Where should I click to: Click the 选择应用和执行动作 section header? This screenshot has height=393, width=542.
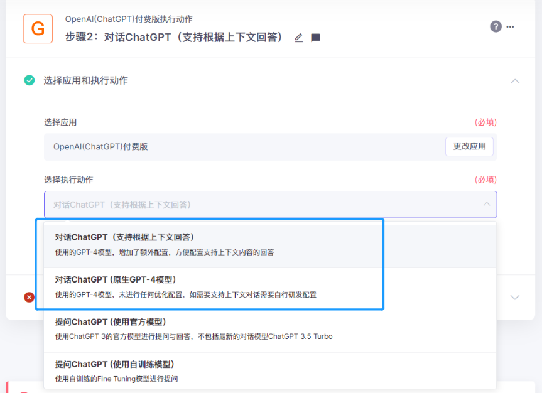click(x=85, y=80)
